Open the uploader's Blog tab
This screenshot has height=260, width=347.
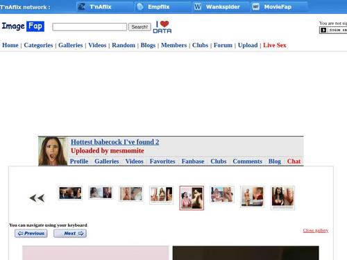coord(275,162)
